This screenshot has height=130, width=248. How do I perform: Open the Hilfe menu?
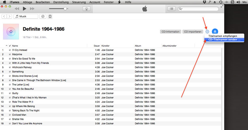(x=128, y=2)
